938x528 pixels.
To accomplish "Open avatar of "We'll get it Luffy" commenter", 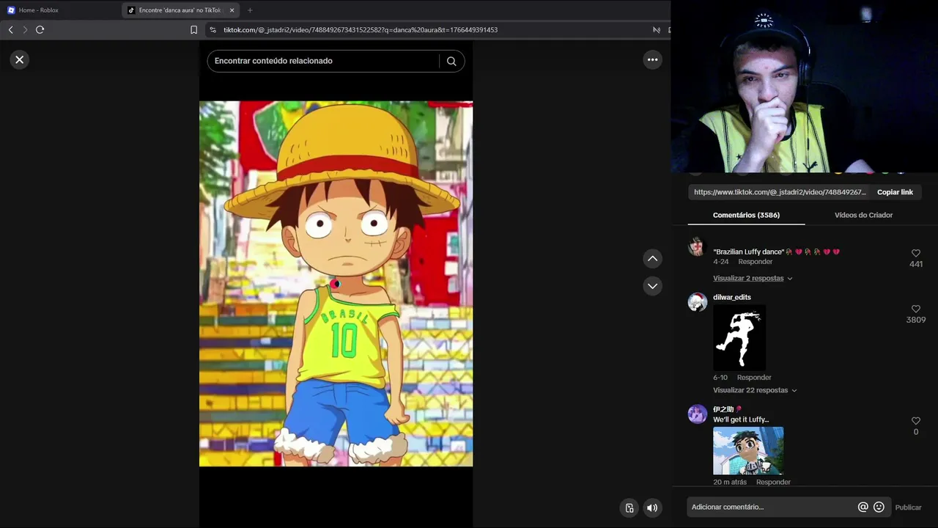I will [697, 414].
